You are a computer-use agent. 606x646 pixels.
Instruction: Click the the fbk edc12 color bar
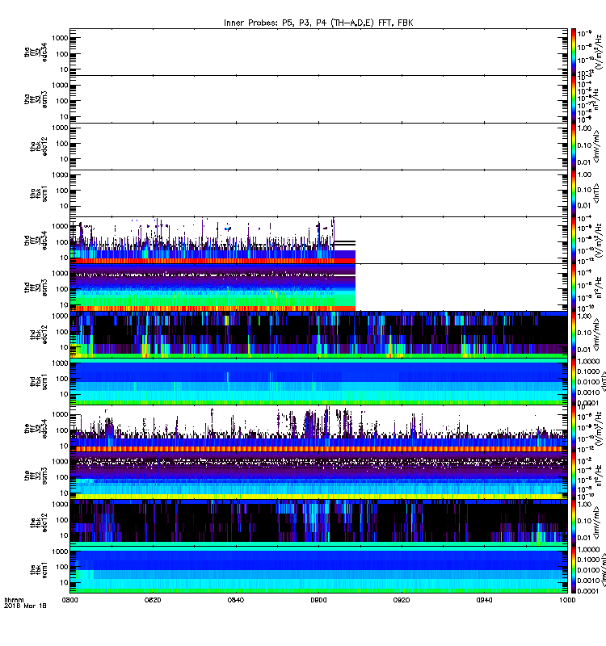(x=574, y=522)
